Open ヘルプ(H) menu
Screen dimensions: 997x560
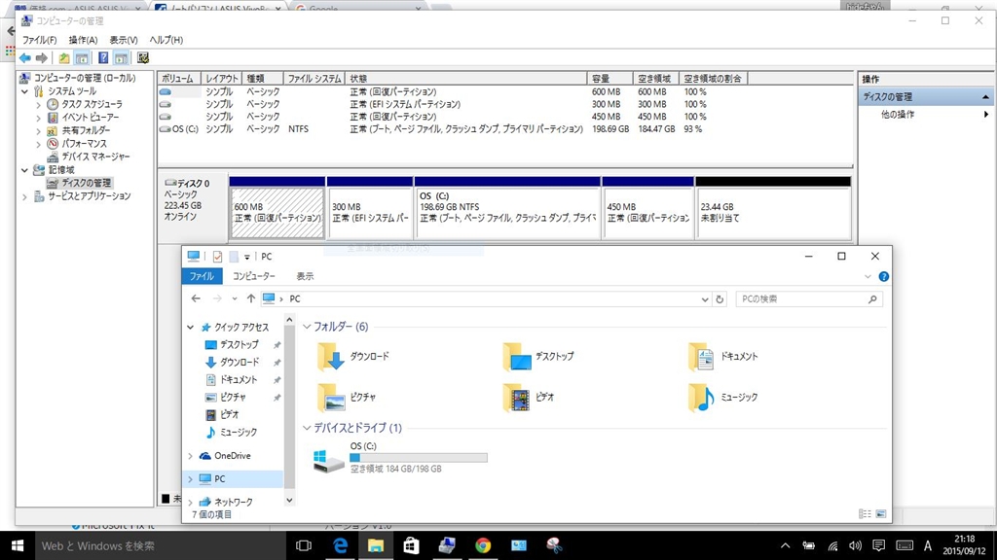[166, 40]
